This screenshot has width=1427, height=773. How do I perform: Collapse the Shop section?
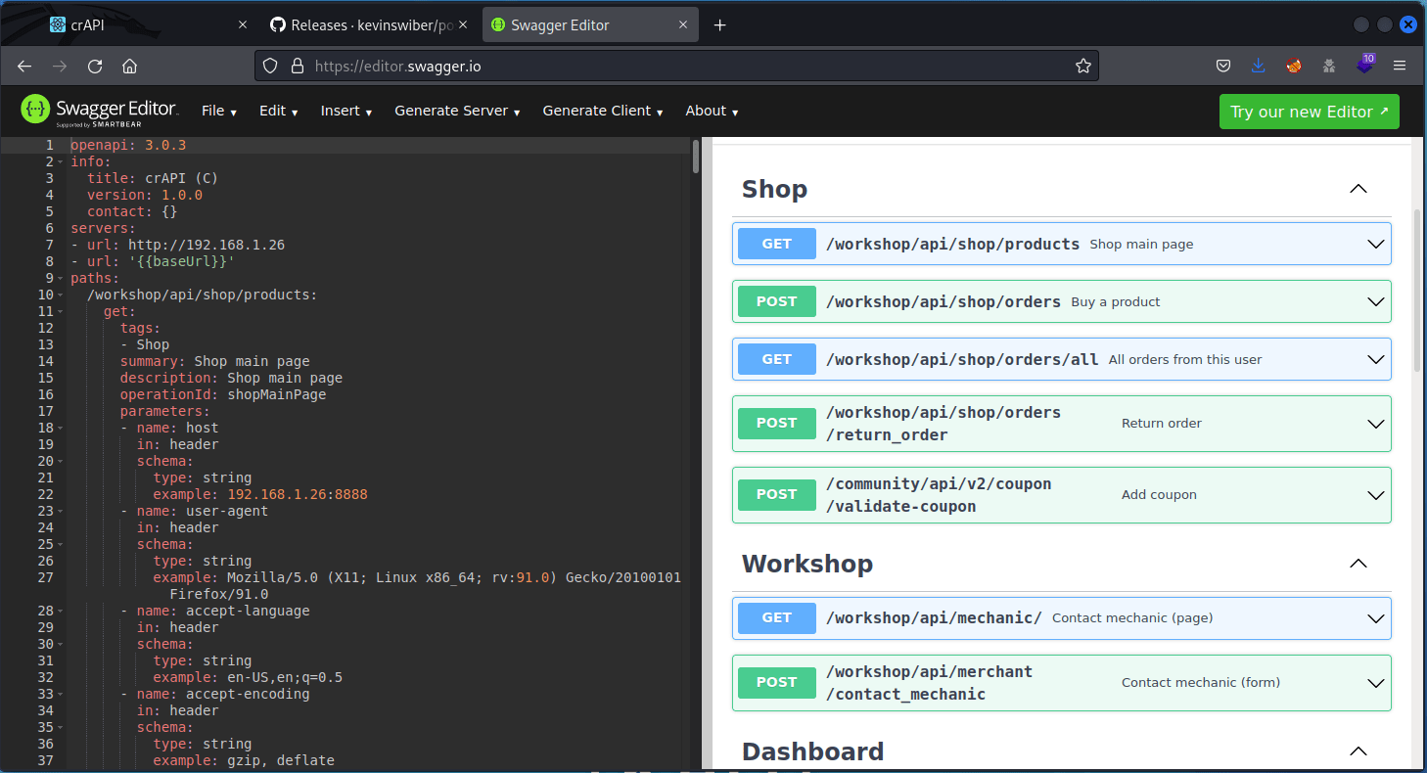pos(1358,189)
